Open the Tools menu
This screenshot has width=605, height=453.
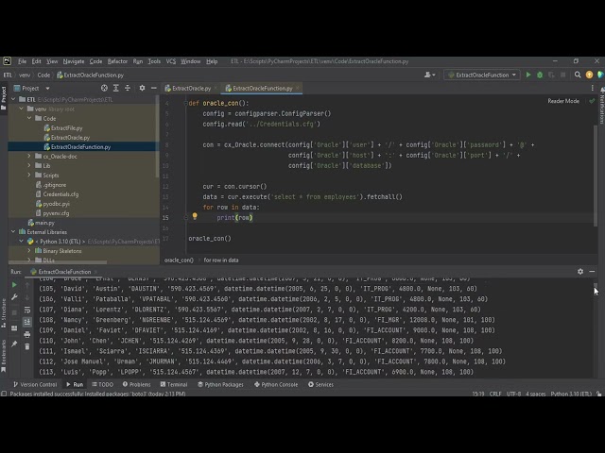tap(154, 61)
